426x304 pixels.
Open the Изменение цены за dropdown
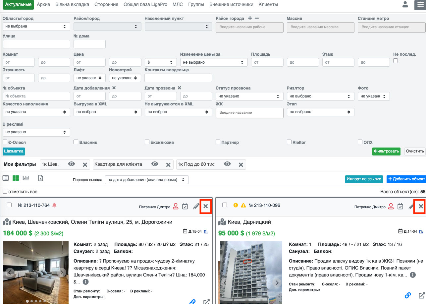point(214,62)
